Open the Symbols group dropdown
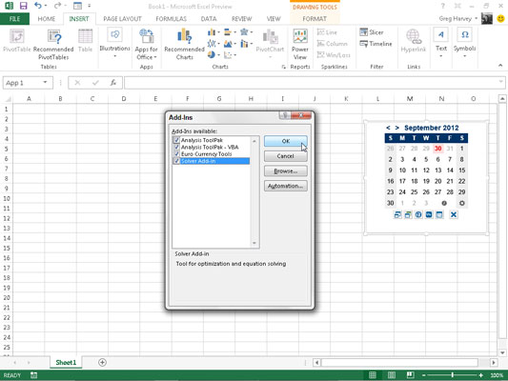The image size is (508, 381). point(464,44)
